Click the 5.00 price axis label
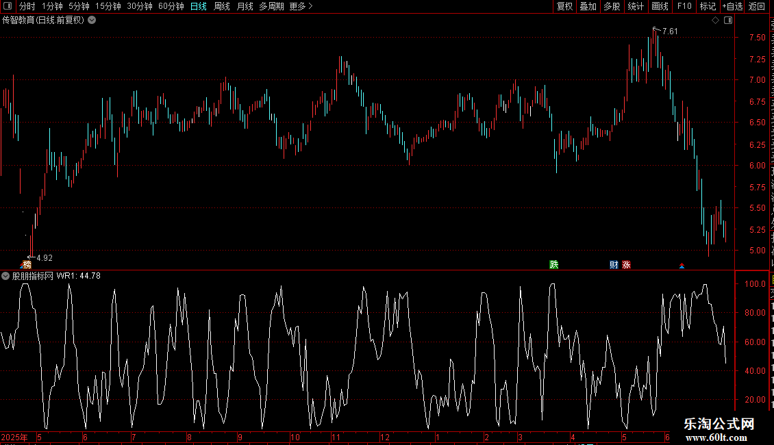Screen dimensions: 774x445 coord(757,251)
